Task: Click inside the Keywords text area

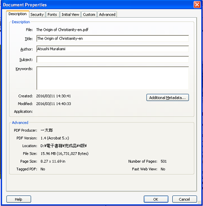Action: [x=113, y=78]
